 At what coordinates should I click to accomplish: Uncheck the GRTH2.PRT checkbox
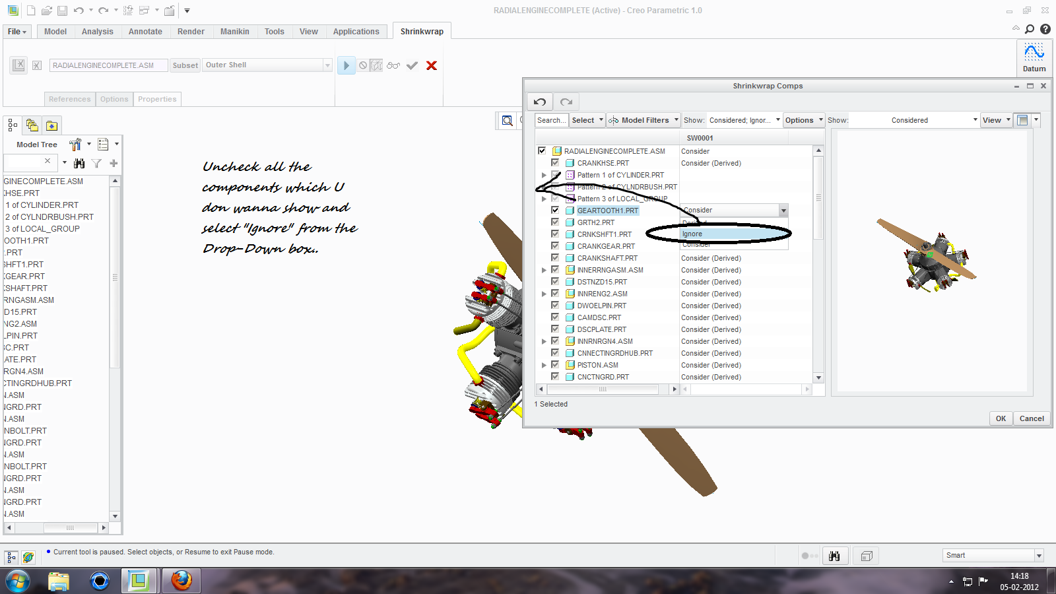point(555,222)
